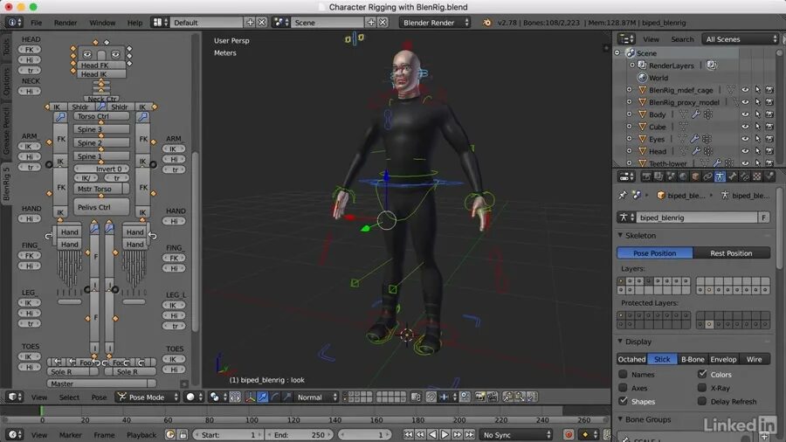Disable the Colors display checkbox
Viewport: 786px width, 442px height.
(x=702, y=374)
